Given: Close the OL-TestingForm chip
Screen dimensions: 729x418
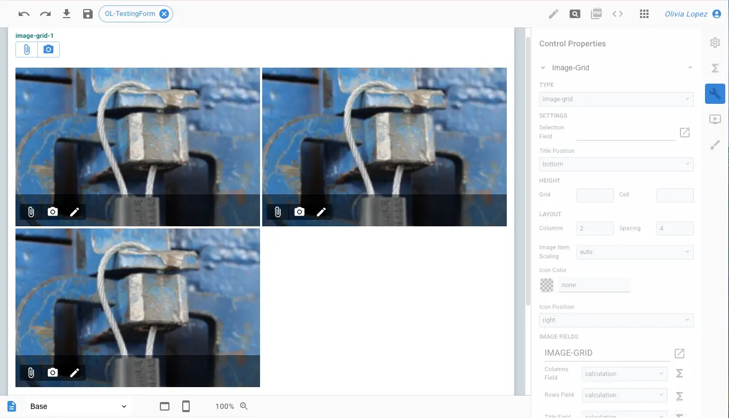Looking at the screenshot, I should (x=164, y=14).
